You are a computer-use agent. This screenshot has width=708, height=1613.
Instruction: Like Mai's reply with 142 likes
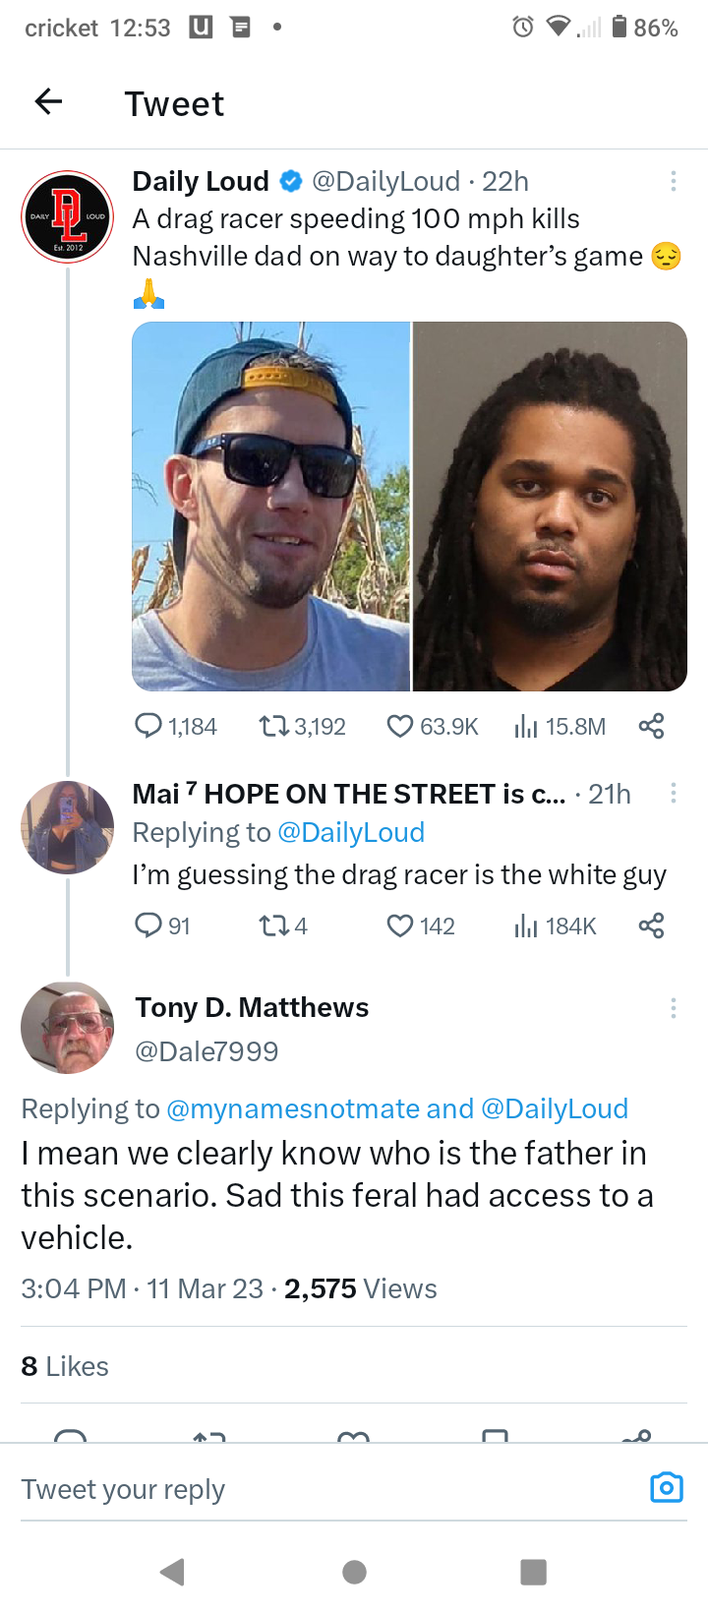(x=399, y=926)
